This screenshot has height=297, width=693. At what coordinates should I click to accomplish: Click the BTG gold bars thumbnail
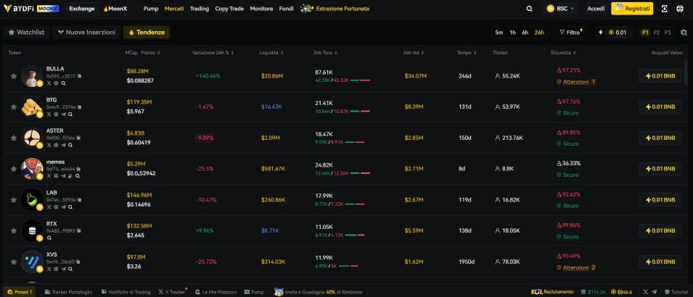(31, 106)
